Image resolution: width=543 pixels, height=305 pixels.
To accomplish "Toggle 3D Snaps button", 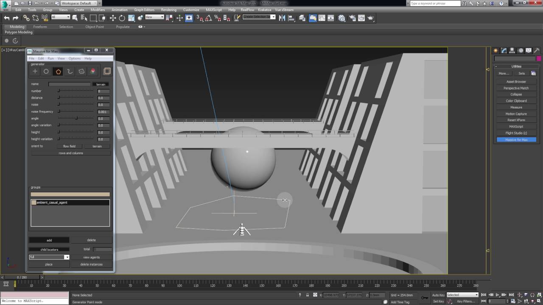I will point(199,18).
